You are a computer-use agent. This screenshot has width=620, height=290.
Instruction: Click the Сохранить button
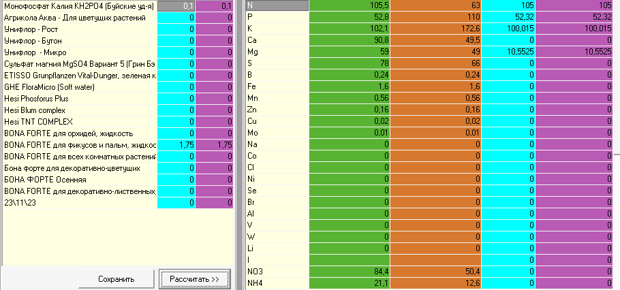[117, 279]
